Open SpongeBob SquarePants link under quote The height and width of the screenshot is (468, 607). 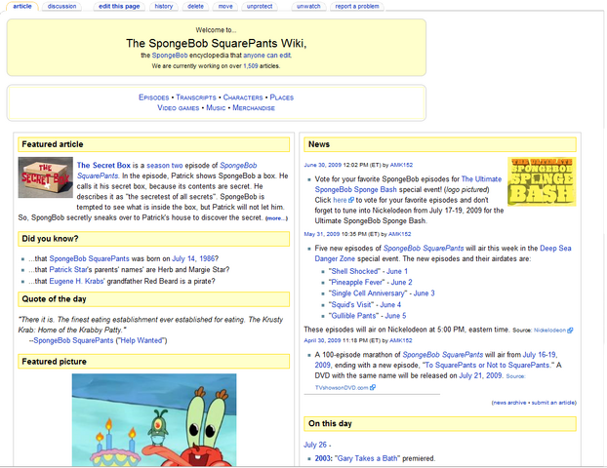(73, 340)
